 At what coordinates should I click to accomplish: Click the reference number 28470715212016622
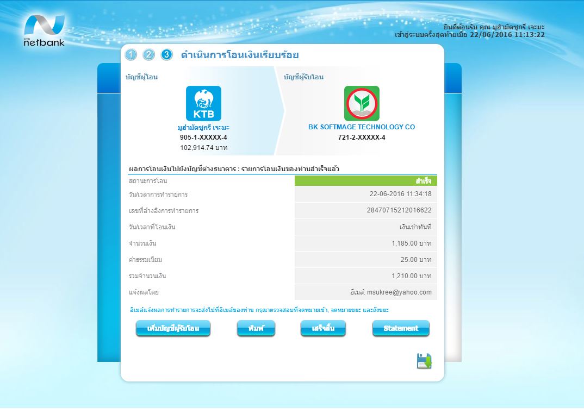click(x=399, y=210)
